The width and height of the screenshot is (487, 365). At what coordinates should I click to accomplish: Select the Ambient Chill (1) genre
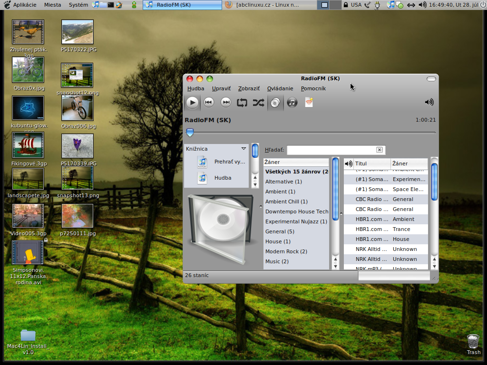pyautogui.click(x=296, y=202)
